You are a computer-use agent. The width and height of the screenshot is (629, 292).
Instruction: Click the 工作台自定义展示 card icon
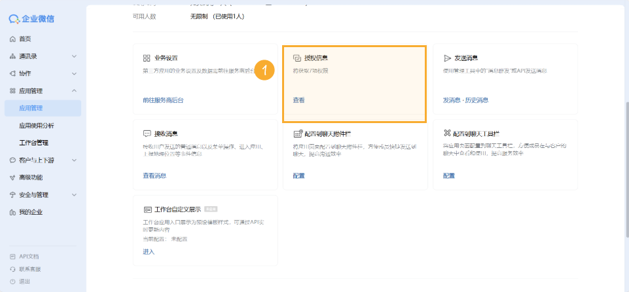[147, 210]
